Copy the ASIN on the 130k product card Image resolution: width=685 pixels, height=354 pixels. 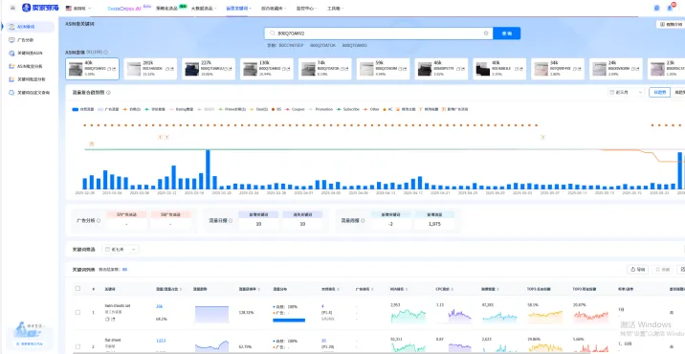tap(283, 69)
